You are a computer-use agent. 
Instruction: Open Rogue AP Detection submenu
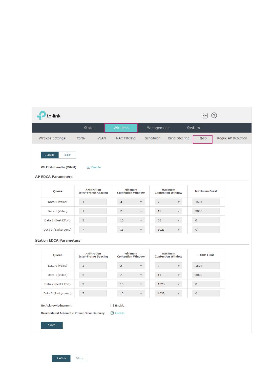coord(232,138)
